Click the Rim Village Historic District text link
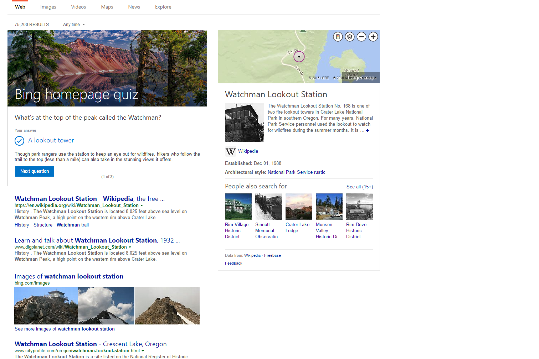 (237, 231)
